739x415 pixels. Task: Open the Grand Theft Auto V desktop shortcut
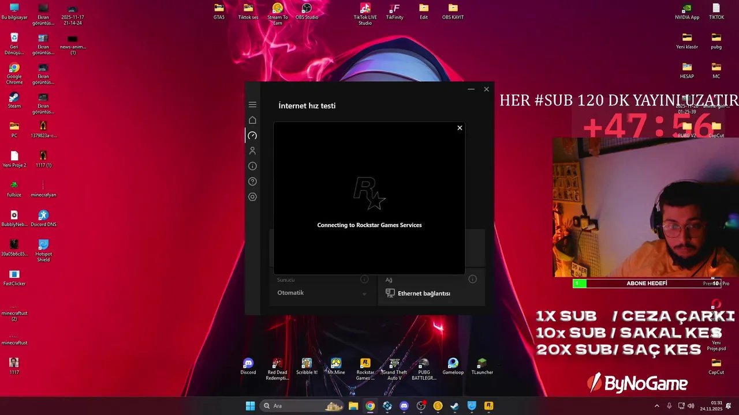point(394,369)
